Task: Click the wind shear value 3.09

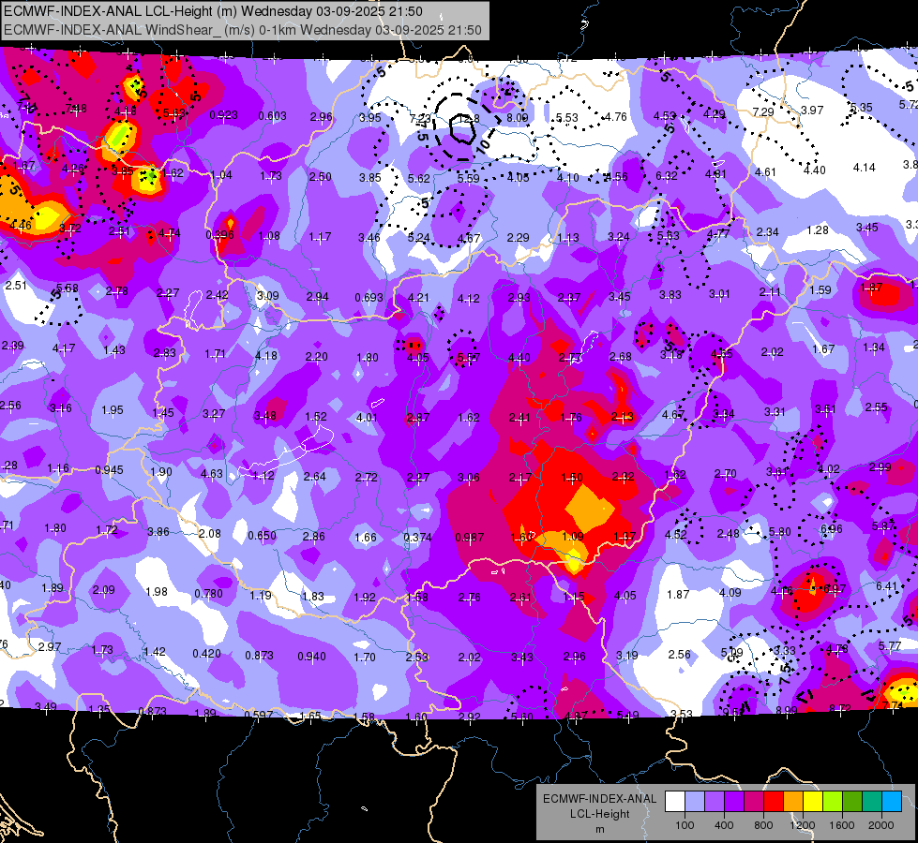Action: pyautogui.click(x=267, y=295)
